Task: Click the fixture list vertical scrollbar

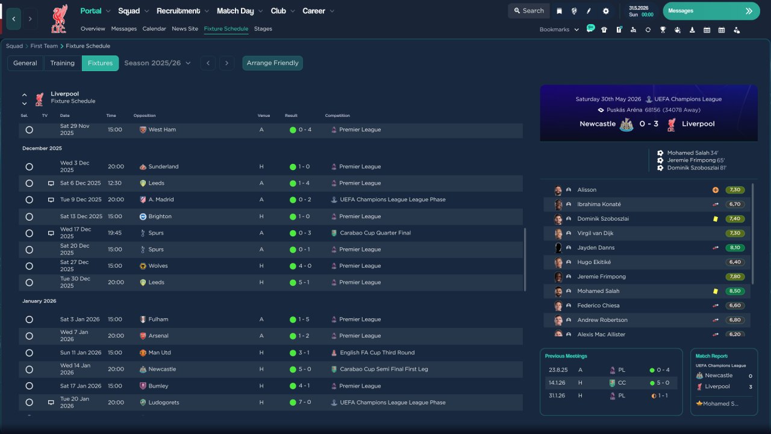Action: coord(525,259)
